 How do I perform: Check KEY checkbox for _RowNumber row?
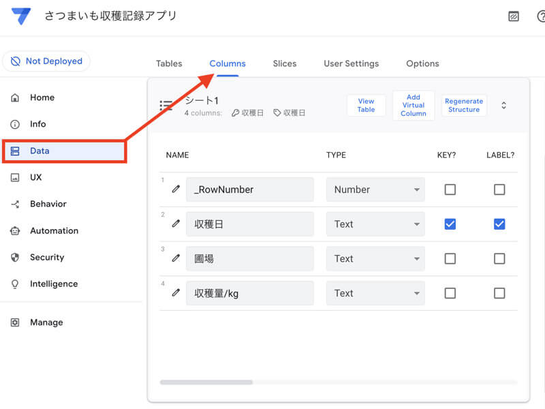450,190
